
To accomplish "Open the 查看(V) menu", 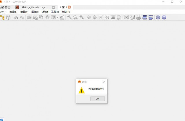I will coord(24,12).
